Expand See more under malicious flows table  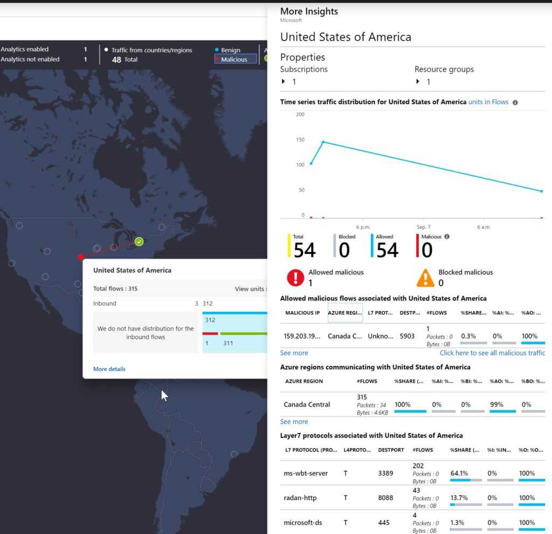tap(294, 353)
